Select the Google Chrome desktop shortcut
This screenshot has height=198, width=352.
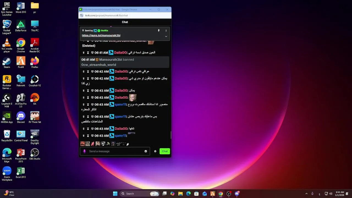click(x=21, y=46)
